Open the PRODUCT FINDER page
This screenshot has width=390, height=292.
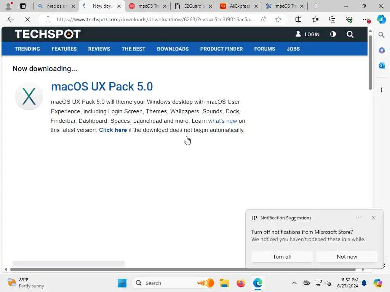click(x=221, y=49)
